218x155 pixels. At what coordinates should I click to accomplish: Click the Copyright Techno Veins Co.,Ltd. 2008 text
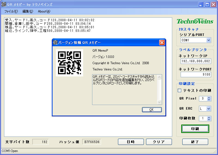(x=121, y=63)
